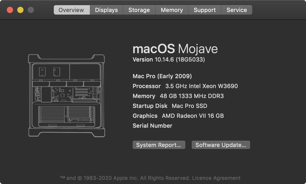This screenshot has width=306, height=184.
Task: Switch to the Overview tab
Action: [x=71, y=10]
